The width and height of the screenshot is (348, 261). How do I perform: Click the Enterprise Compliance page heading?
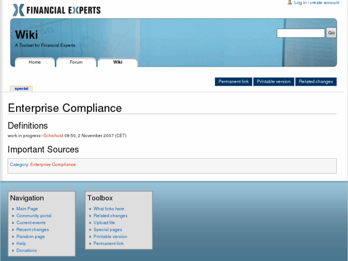click(x=65, y=108)
